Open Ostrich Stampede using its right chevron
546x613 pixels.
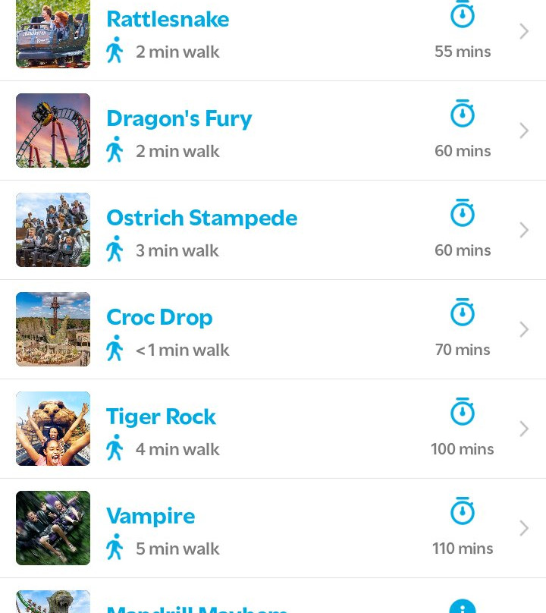(524, 230)
